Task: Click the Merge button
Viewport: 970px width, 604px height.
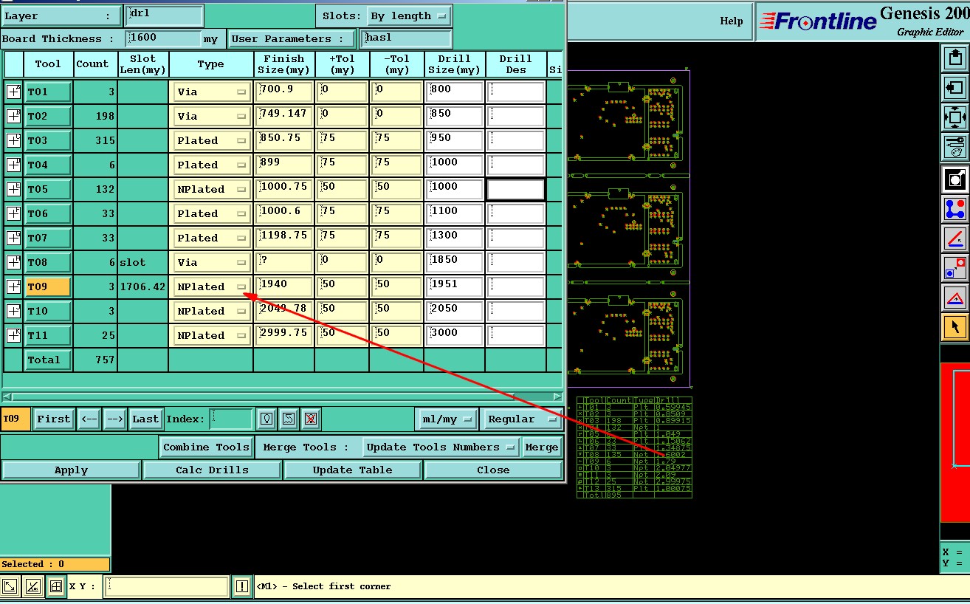Action: 542,447
